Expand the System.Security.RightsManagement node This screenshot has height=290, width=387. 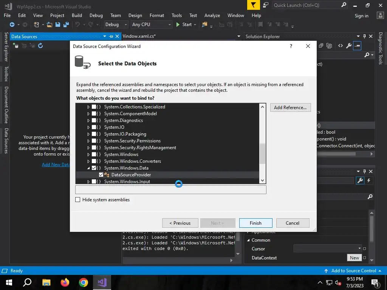click(88, 148)
